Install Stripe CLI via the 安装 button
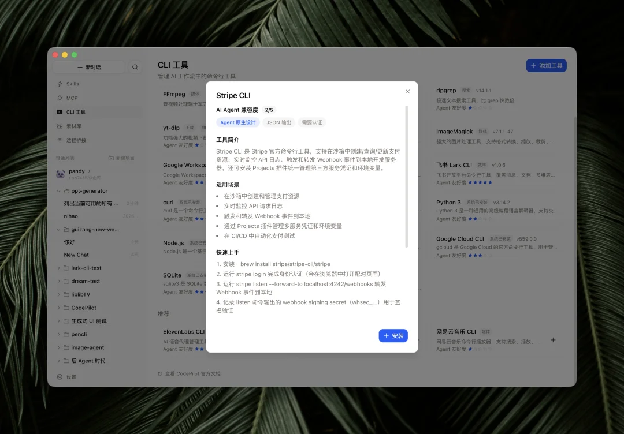The width and height of the screenshot is (624, 434). tap(393, 335)
